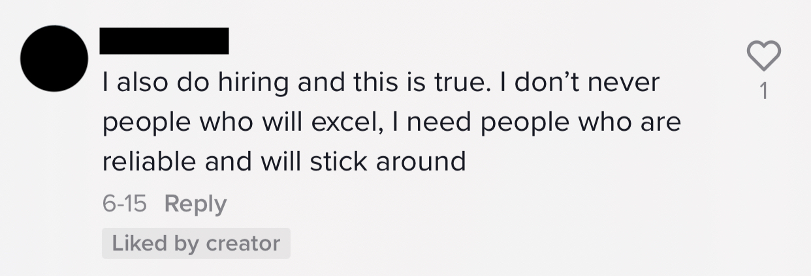Screen dimensions: 811x276
Task: Click the line "reliable and will stick around"
Action: coord(284,161)
